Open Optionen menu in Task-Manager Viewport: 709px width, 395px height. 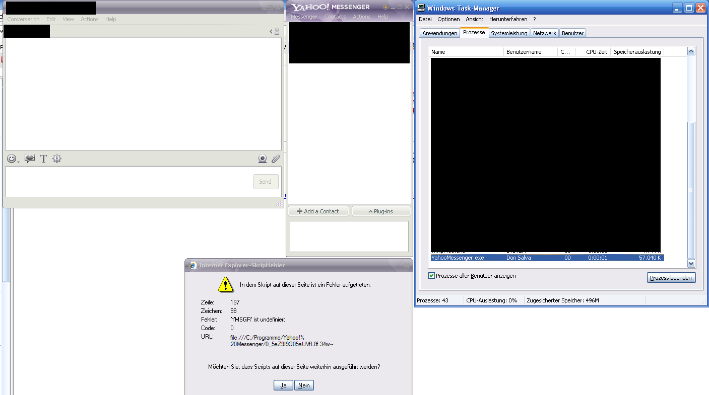[448, 19]
